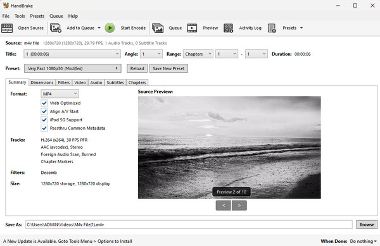The width and height of the screenshot is (380, 246).
Task: Click the Queue toolbar label
Action: (175, 28)
